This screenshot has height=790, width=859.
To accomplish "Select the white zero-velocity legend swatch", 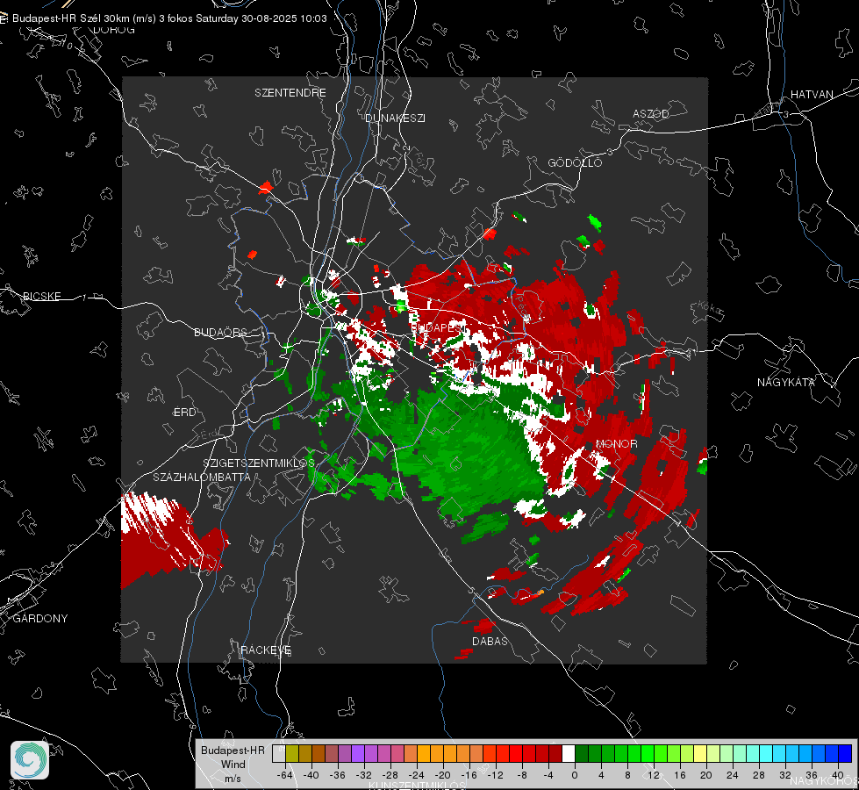I will click(569, 754).
